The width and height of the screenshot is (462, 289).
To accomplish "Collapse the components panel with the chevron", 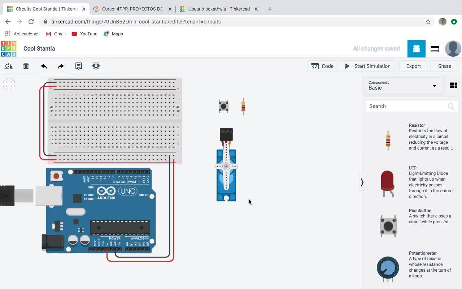I will (x=362, y=182).
